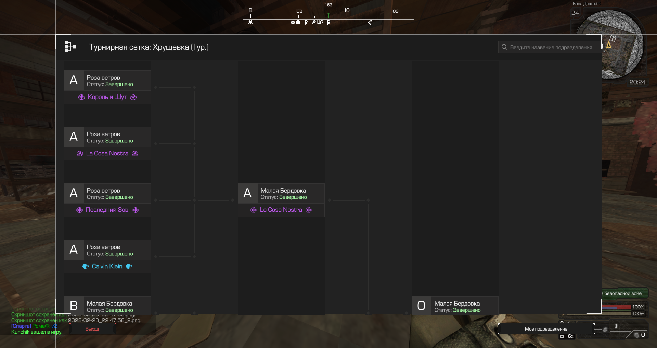The width and height of the screenshot is (657, 348).
Task: Click the Выход button
Action: (x=92, y=329)
